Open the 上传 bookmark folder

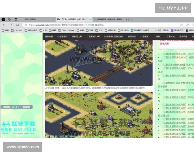coord(99,30)
